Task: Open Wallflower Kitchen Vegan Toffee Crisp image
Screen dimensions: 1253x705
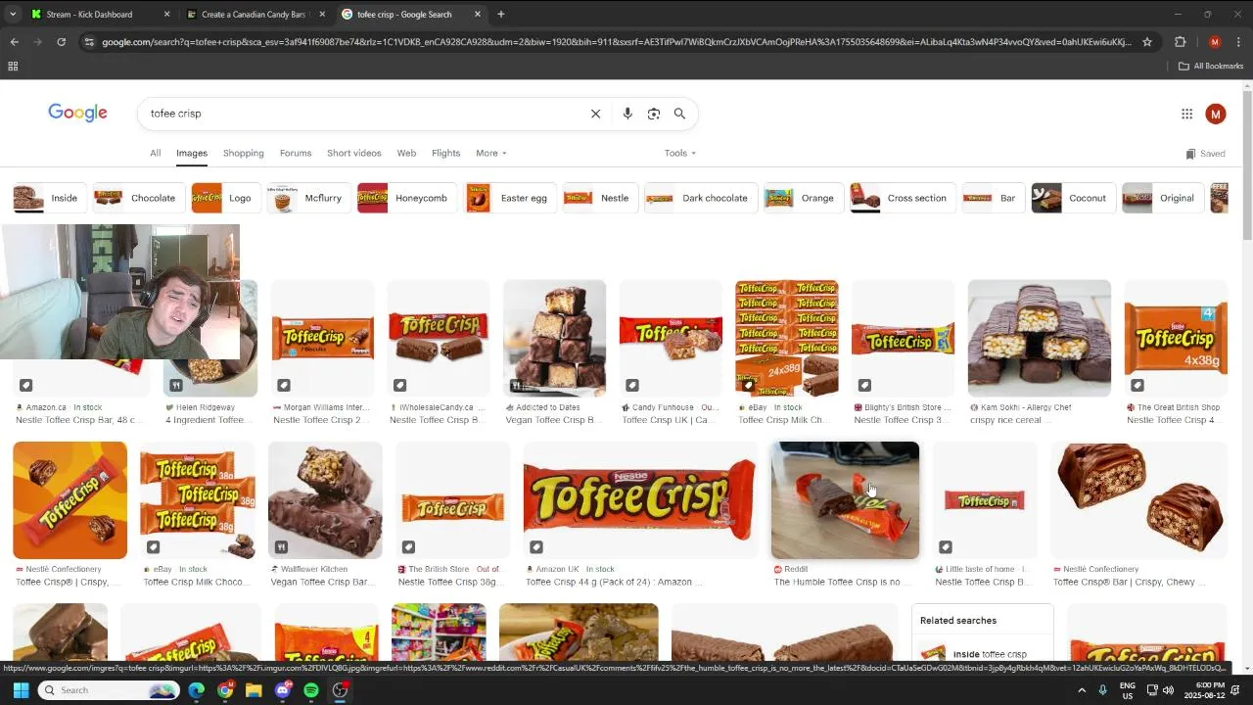Action: click(325, 500)
